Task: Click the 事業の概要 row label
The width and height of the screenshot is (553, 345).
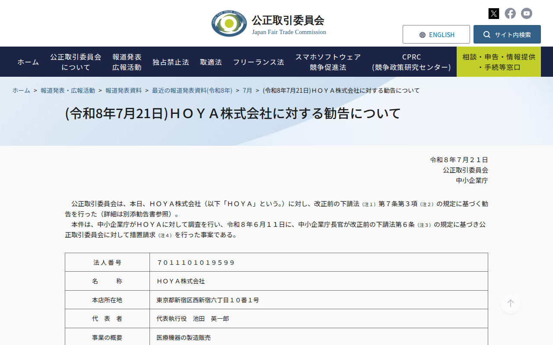Action: click(x=107, y=338)
